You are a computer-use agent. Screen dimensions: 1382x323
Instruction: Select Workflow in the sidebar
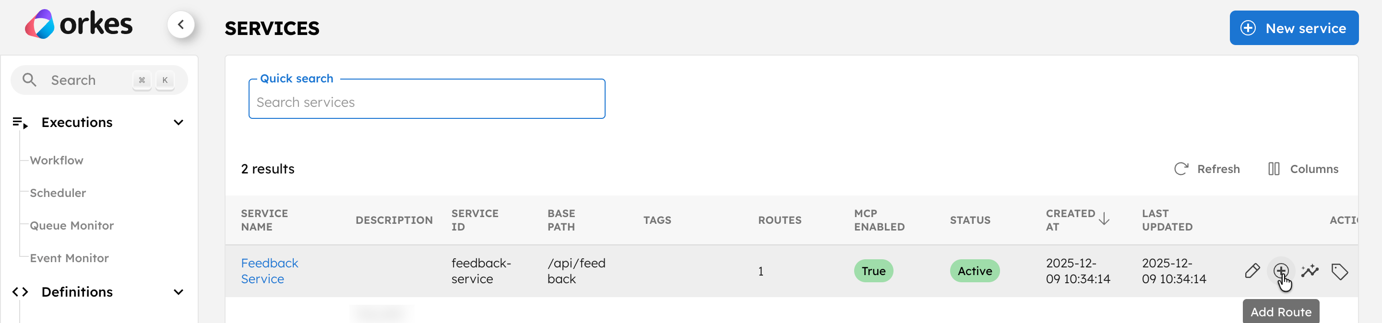pos(56,160)
